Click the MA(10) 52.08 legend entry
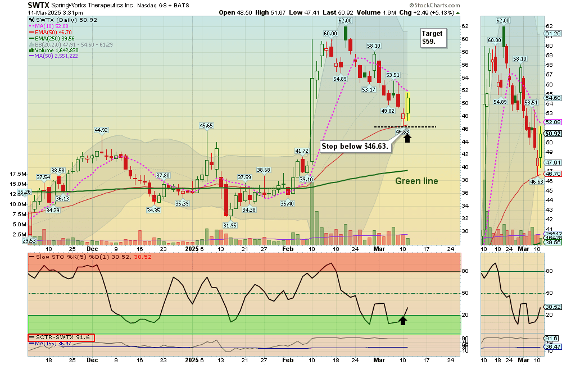 click(x=51, y=26)
